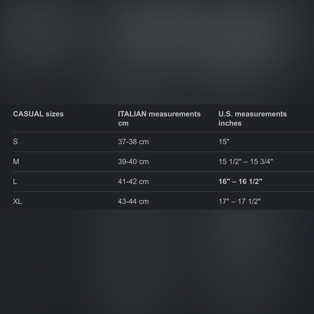Select the 37-38 cm measurement cell
The width and height of the screenshot is (314, 314).
tap(133, 142)
